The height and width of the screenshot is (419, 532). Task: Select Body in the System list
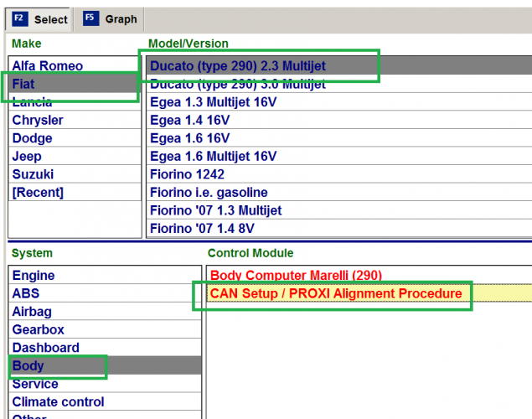tap(28, 366)
